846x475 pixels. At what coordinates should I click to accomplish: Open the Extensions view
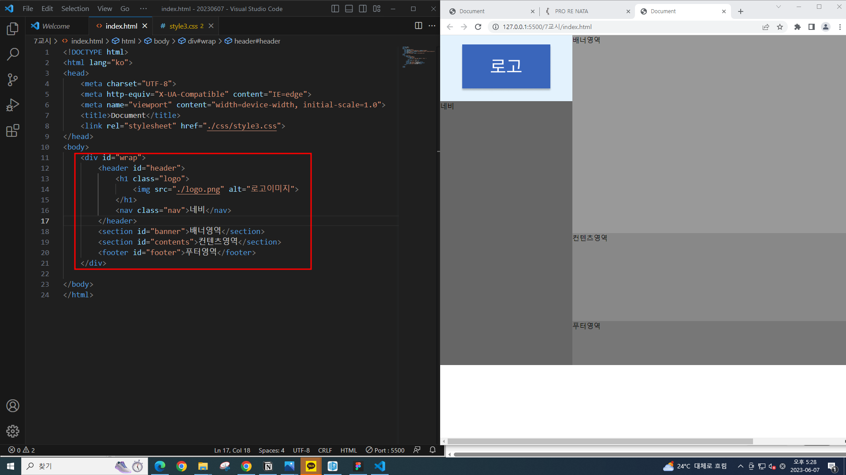(13, 131)
